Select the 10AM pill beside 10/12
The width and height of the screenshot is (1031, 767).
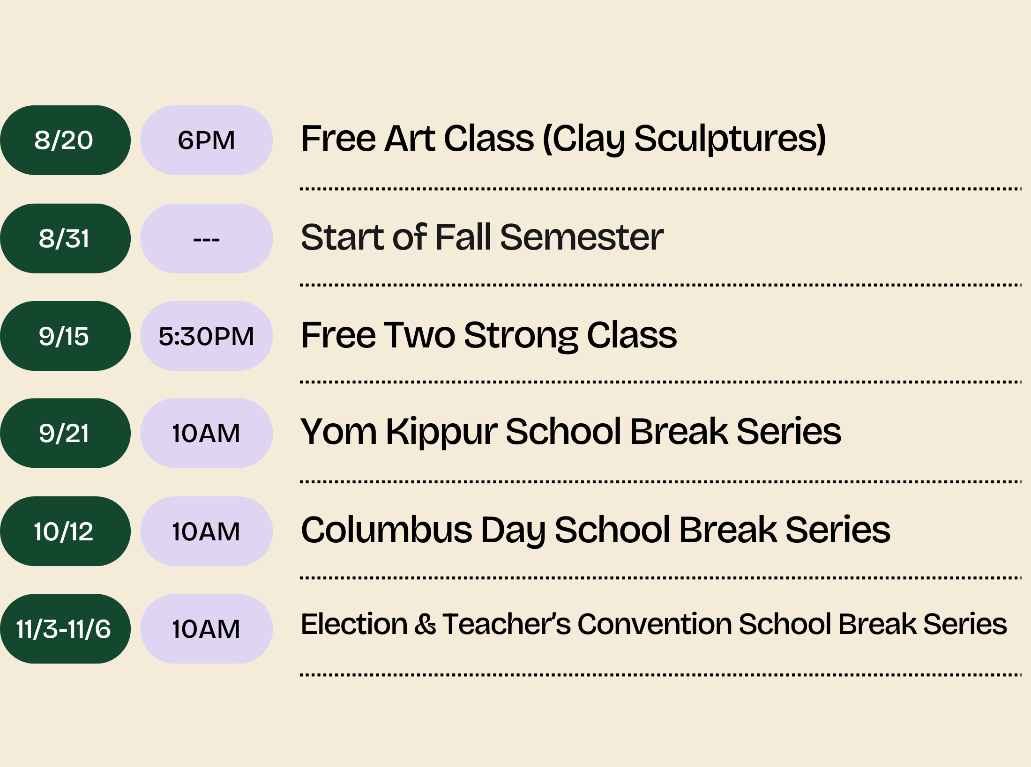(x=206, y=531)
